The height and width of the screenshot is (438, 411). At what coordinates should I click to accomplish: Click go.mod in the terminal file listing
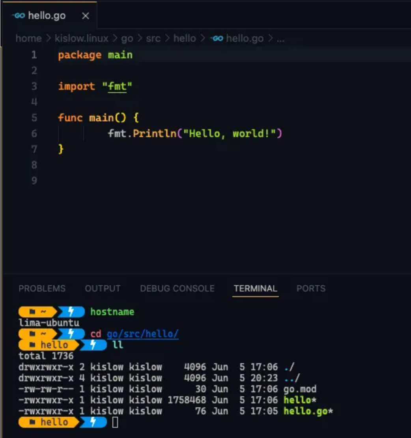pos(300,389)
